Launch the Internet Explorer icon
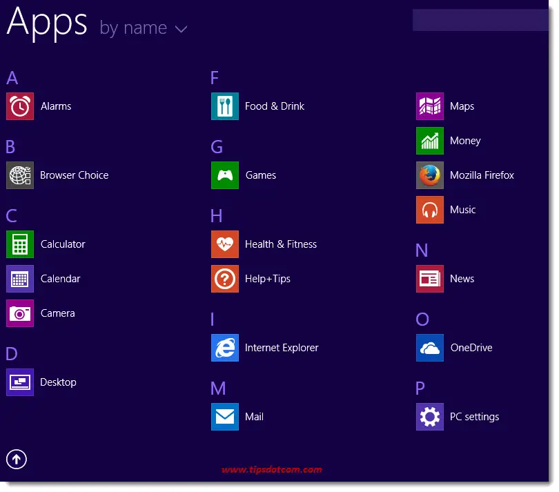The height and width of the screenshot is (492, 559). (x=225, y=348)
